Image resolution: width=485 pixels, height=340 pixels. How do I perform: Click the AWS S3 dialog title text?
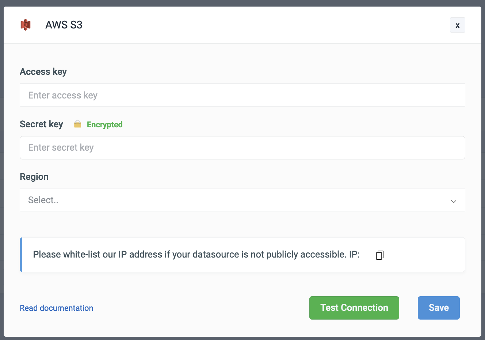64,25
